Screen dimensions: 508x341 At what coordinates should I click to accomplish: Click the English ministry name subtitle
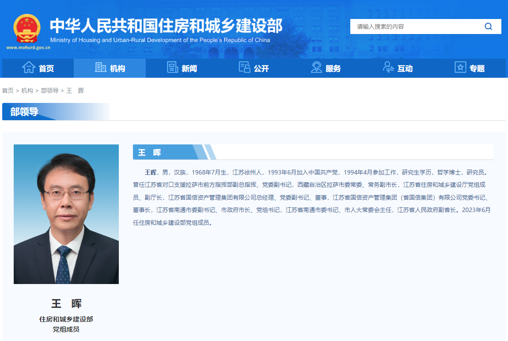click(160, 40)
